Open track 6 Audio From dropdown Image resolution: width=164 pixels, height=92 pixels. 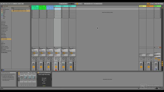click(72, 50)
